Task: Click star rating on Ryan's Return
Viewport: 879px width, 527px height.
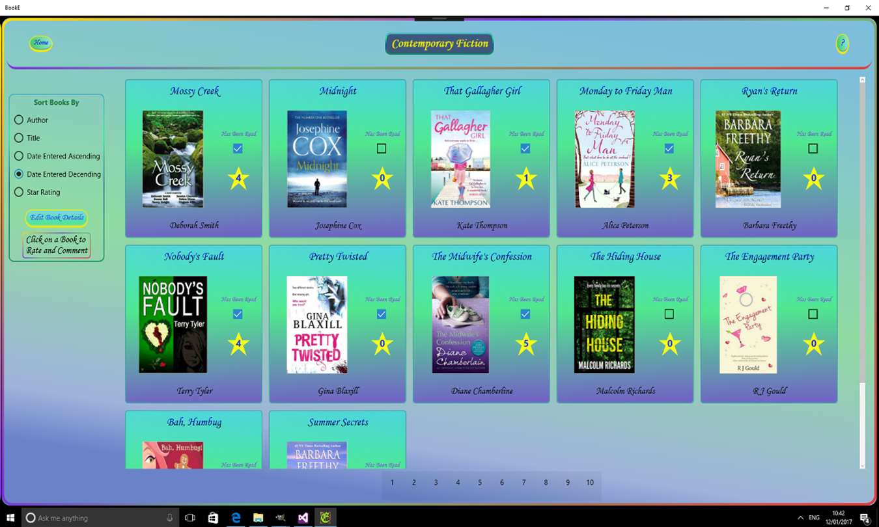Action: 814,178
